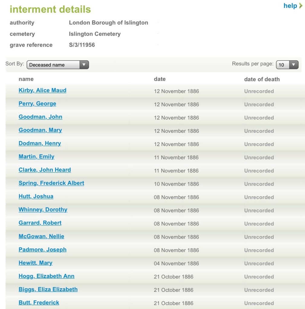View Hutt, Joshua entry
305x309 pixels.
(36, 196)
